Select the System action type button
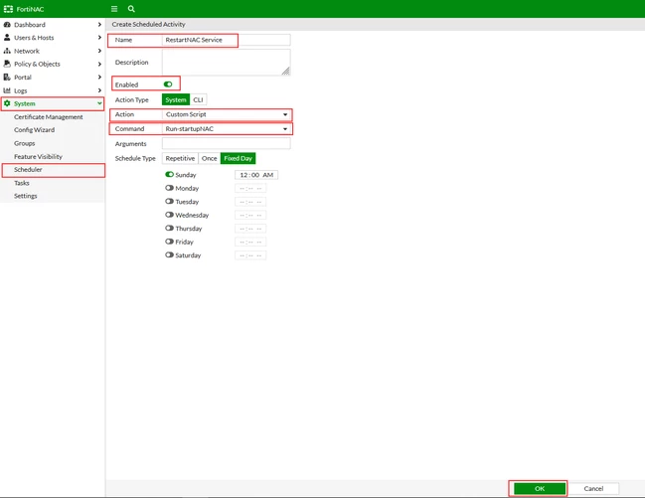The height and width of the screenshot is (498, 645). click(x=176, y=99)
